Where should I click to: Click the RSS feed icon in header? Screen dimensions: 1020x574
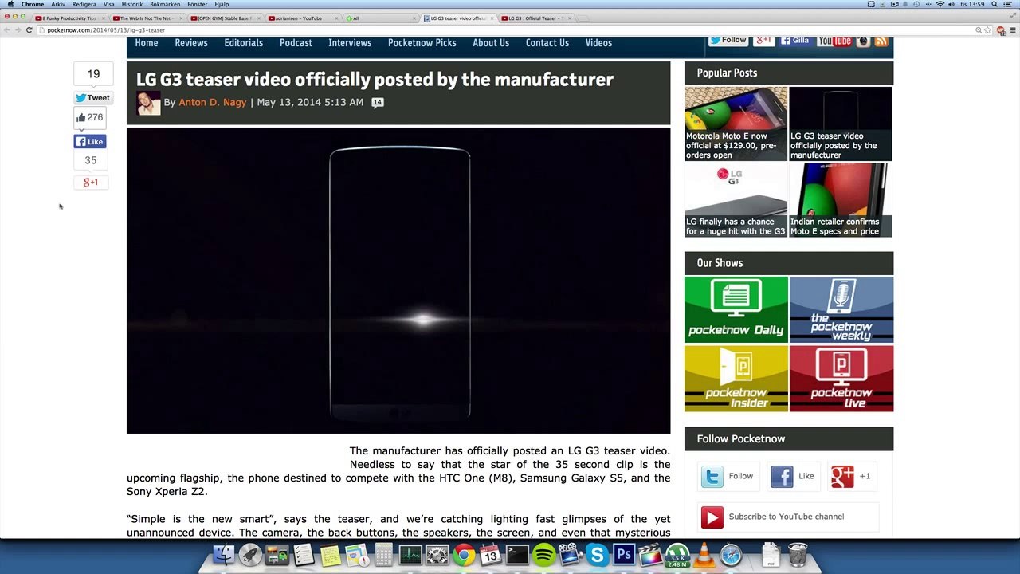[x=881, y=41]
